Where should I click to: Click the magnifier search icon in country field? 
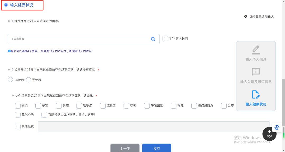tap(153, 39)
